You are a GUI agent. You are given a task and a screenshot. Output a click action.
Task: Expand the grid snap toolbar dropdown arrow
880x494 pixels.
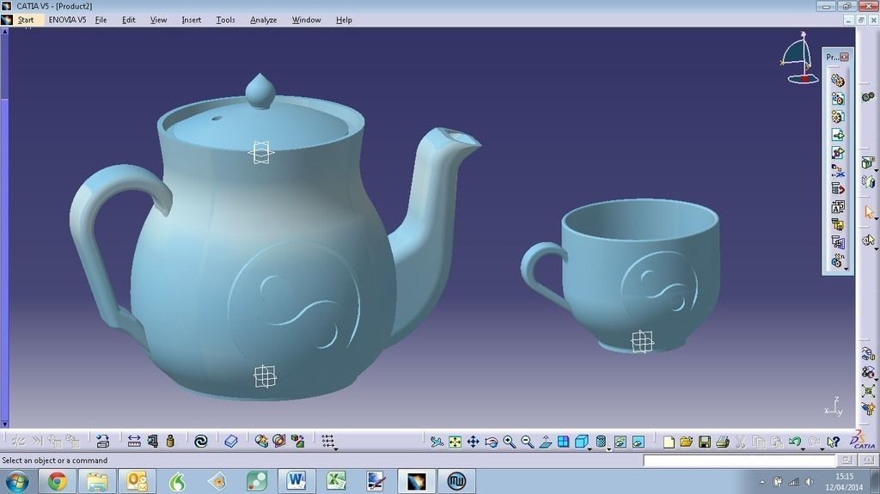coord(335,448)
